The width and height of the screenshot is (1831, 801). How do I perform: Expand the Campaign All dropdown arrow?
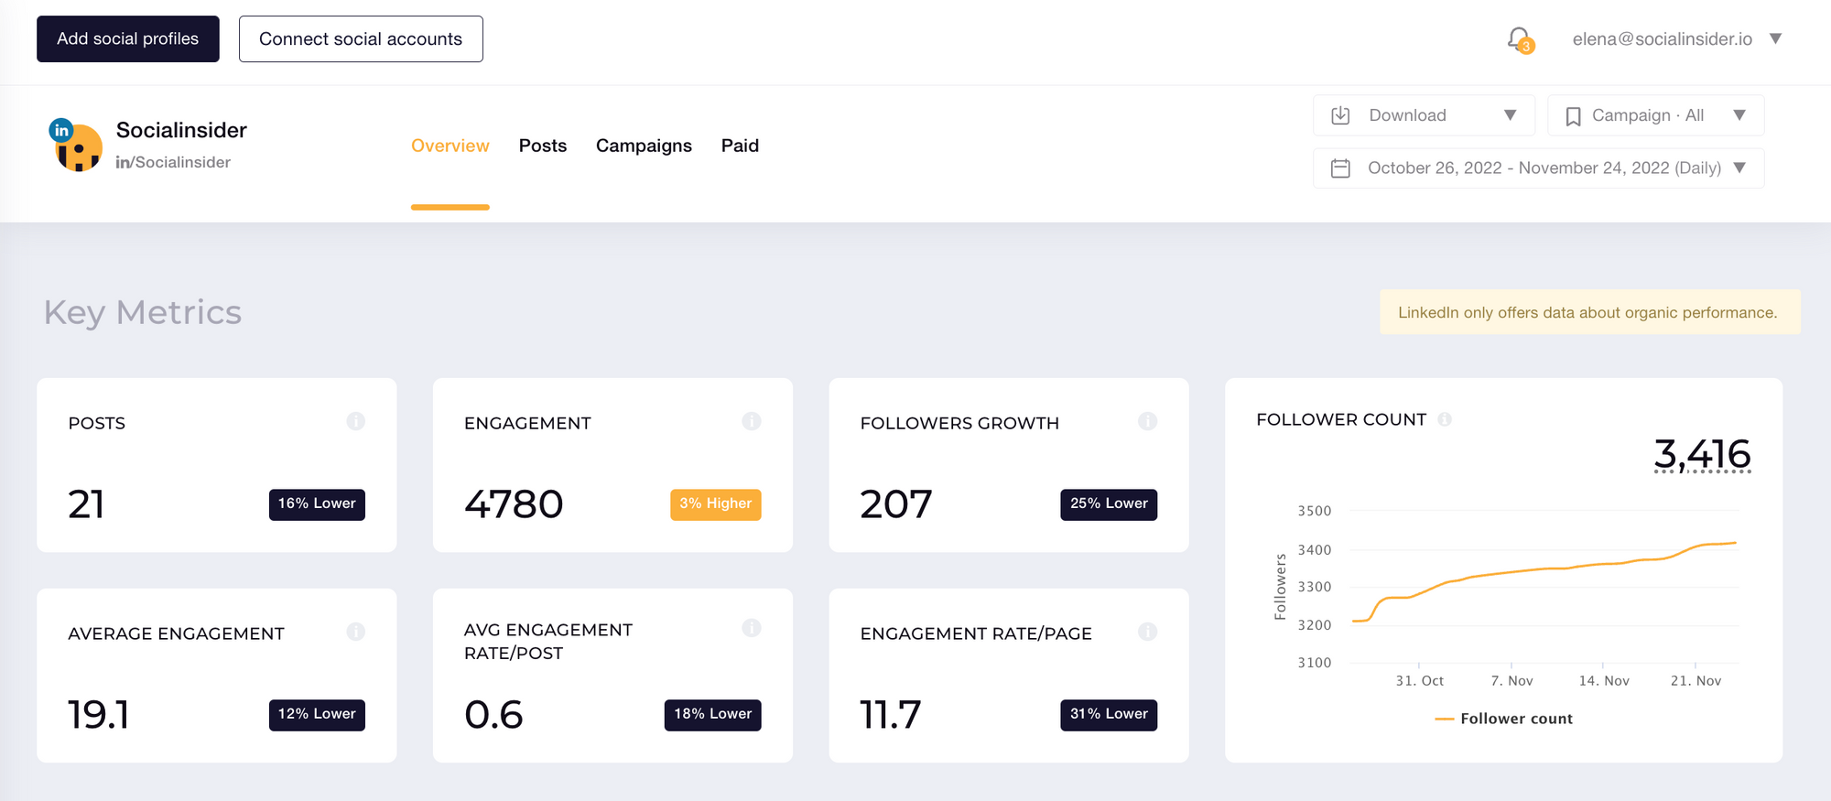tap(1739, 115)
